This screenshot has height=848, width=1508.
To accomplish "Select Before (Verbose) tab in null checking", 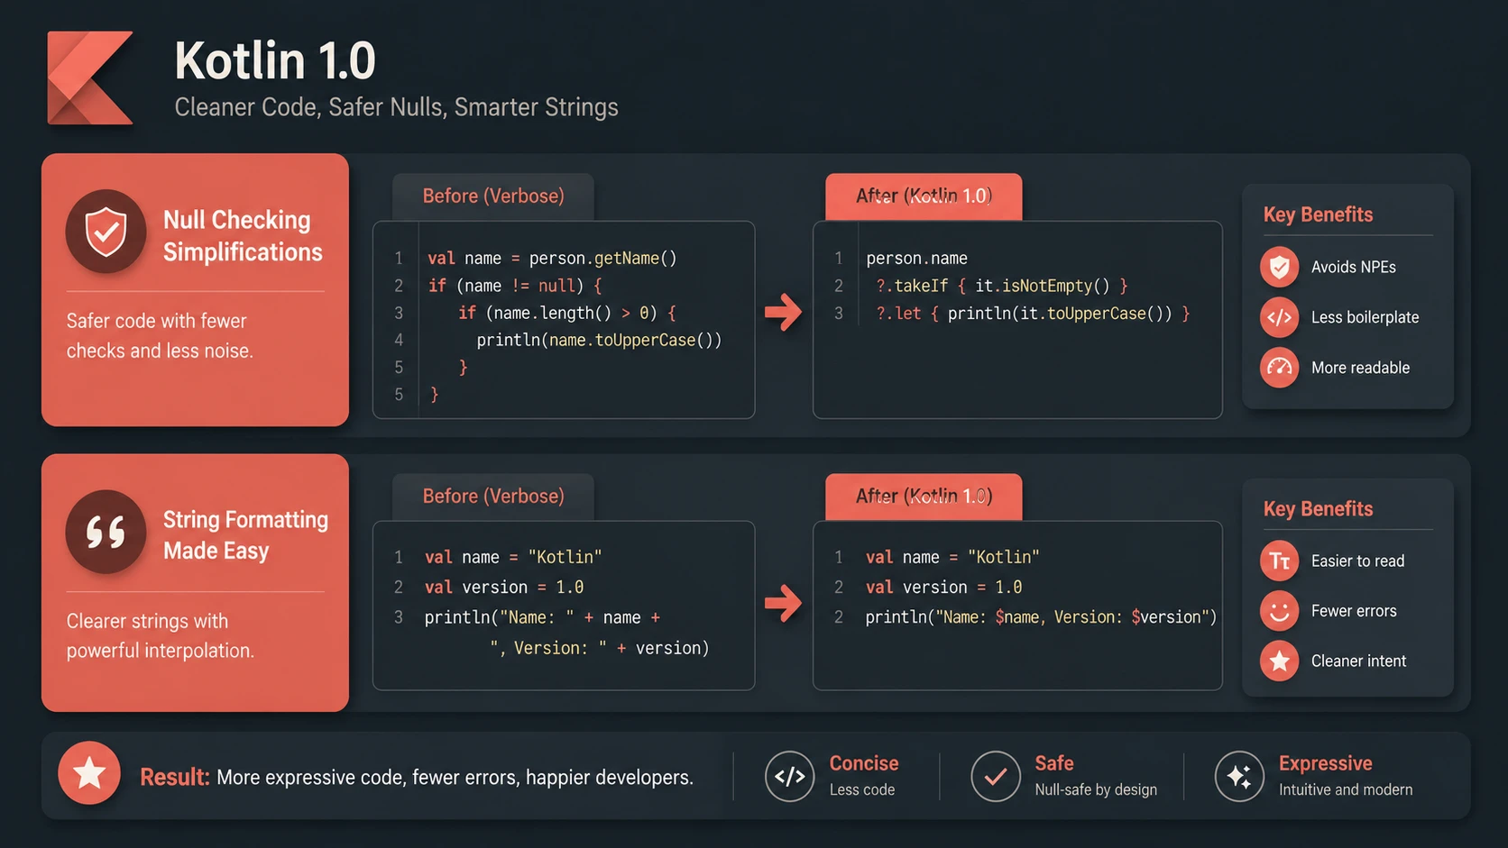I will click(x=493, y=196).
